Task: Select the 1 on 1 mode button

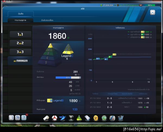Action: click(20, 34)
